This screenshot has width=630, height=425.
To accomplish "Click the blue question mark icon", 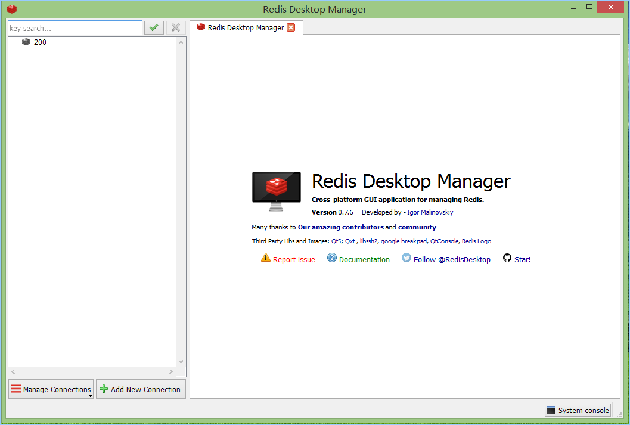I will (332, 258).
